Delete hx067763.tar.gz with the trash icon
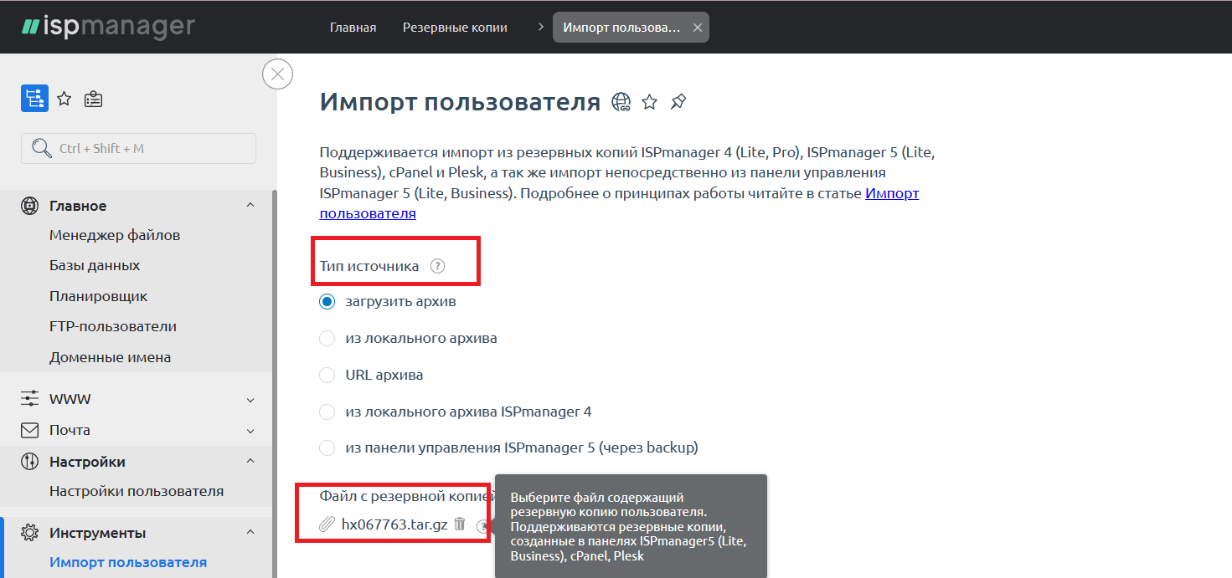This screenshot has height=578, width=1232. point(460,524)
